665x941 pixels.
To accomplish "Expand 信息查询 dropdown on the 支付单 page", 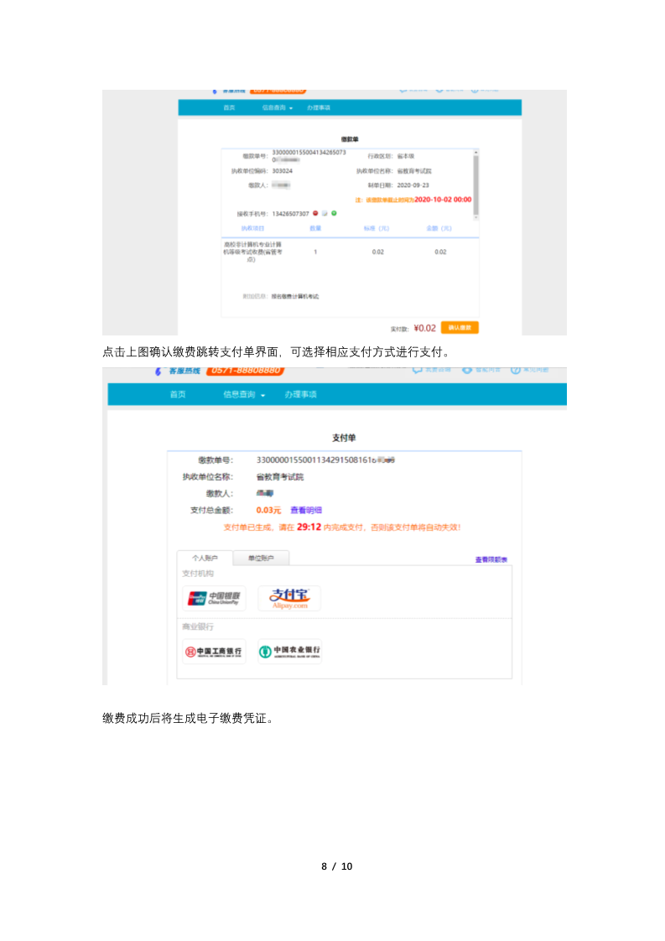I will pos(244,395).
